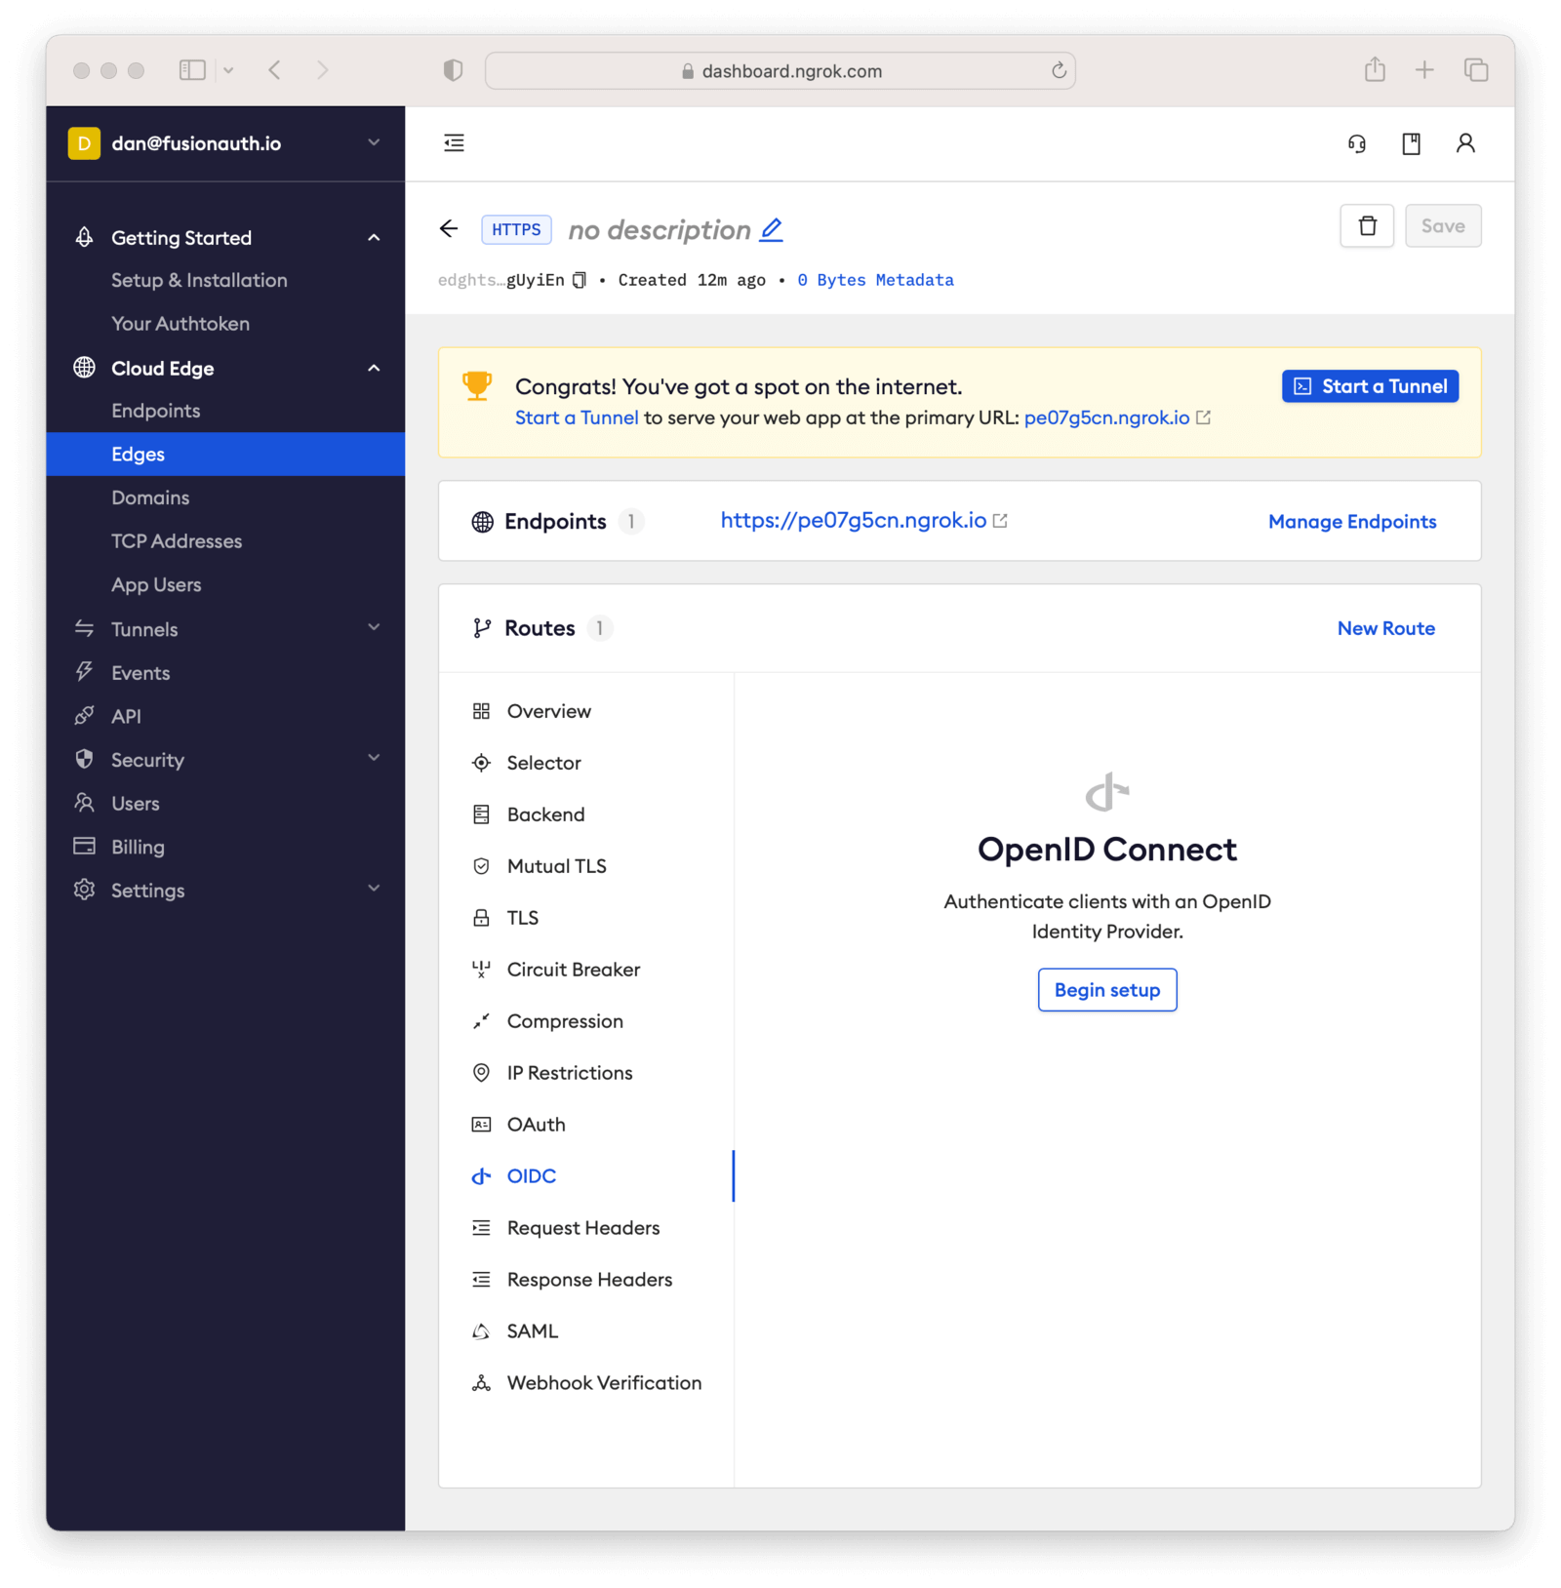This screenshot has width=1561, height=1588.
Task: Open a new Safari tab
Action: (x=1424, y=70)
